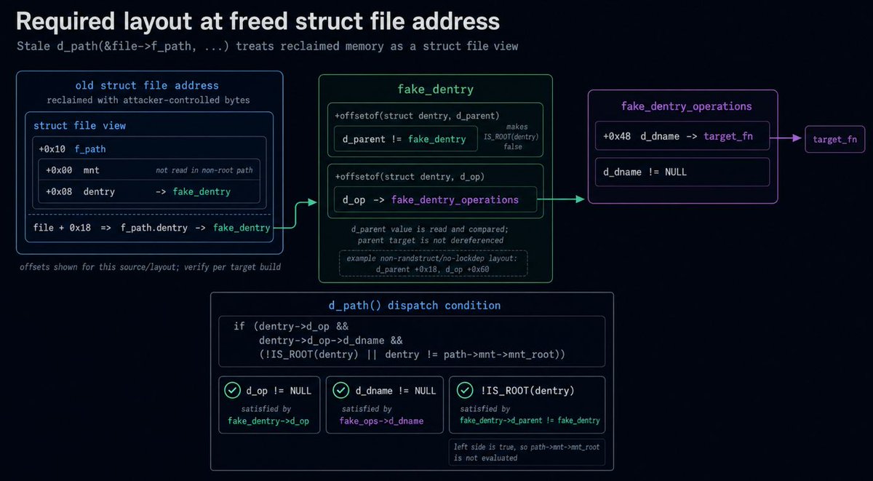The width and height of the screenshot is (873, 481).
Task: Click the green checkmark beside d_op != NULL
Action: coord(232,391)
